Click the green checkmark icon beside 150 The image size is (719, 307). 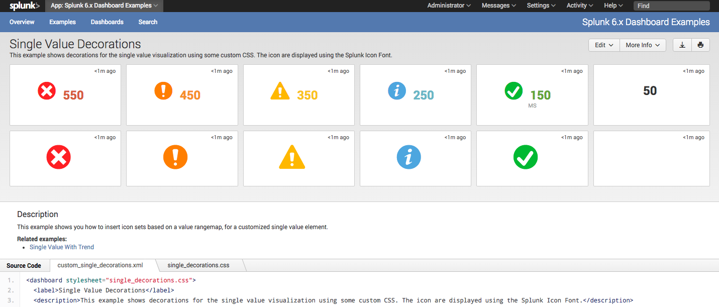pyautogui.click(x=513, y=91)
